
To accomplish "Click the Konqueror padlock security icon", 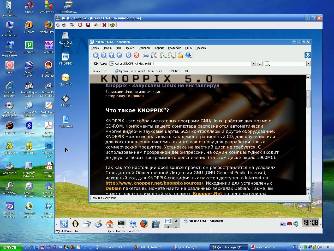I will click(x=180, y=55).
